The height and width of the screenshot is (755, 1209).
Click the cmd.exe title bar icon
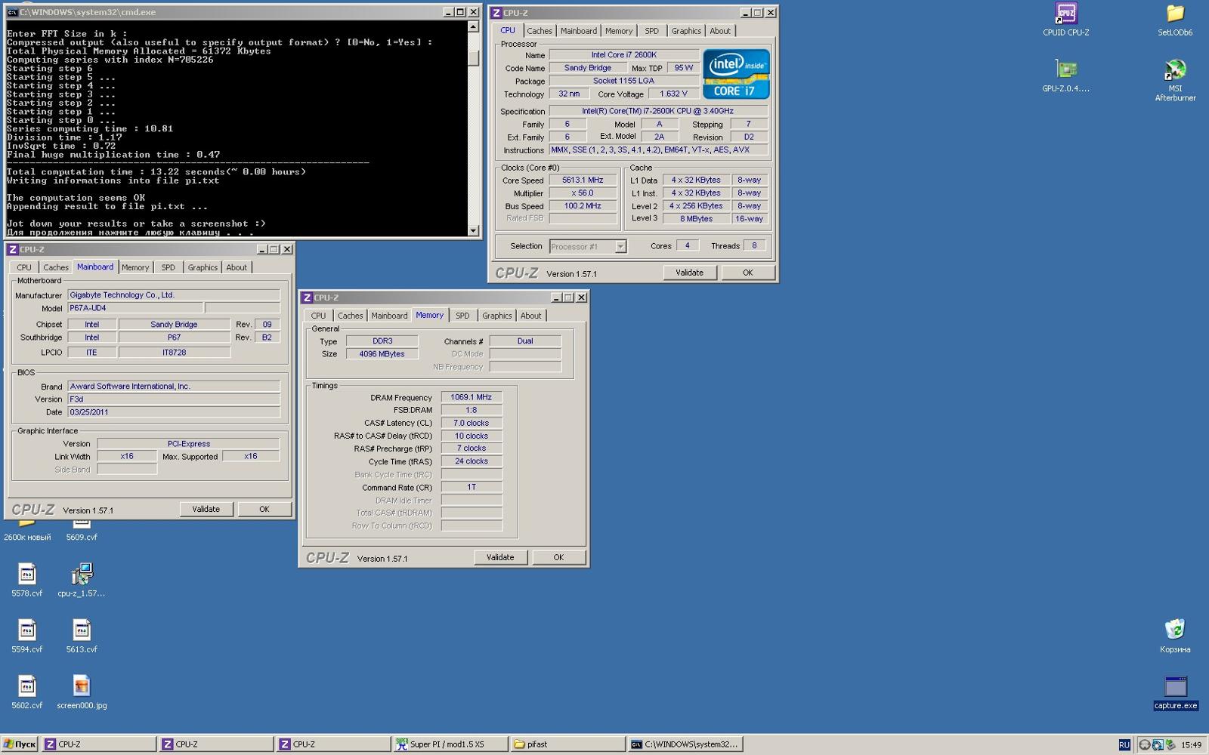pos(13,12)
